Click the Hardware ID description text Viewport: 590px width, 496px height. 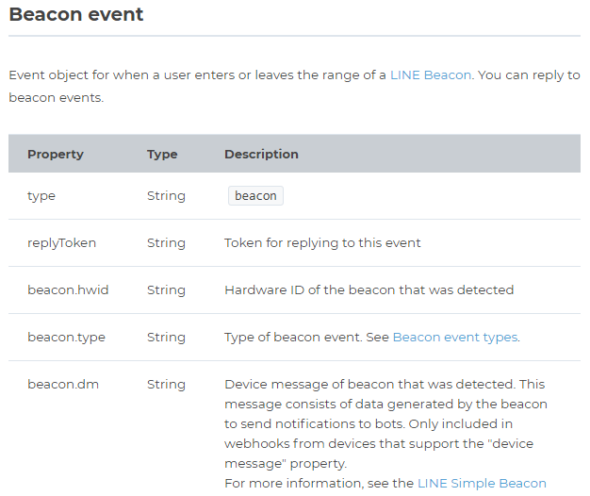pos(369,289)
